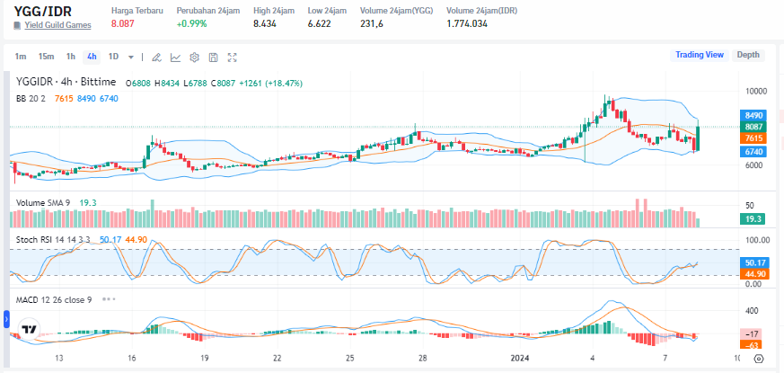Click the TradingView logo on chart
The image size is (784, 373).
tap(29, 330)
